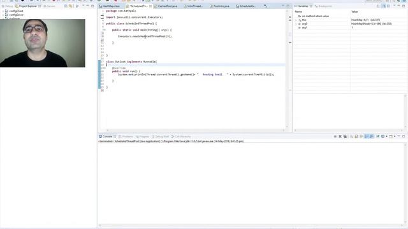Click the Terminate button in Console toolbar
Screen dimensions: 408x229
pos(335,136)
